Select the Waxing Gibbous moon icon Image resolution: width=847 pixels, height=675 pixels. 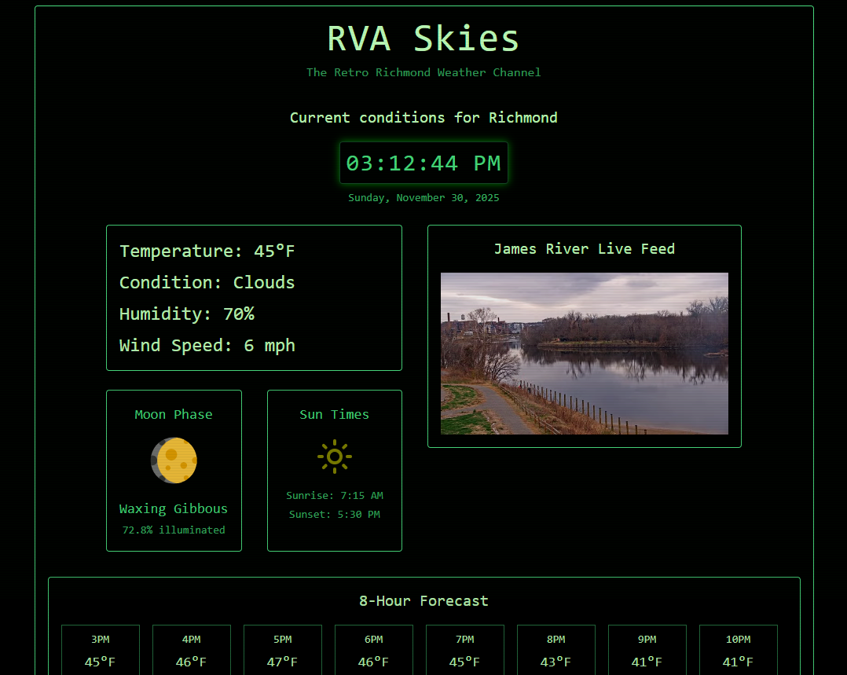(174, 460)
